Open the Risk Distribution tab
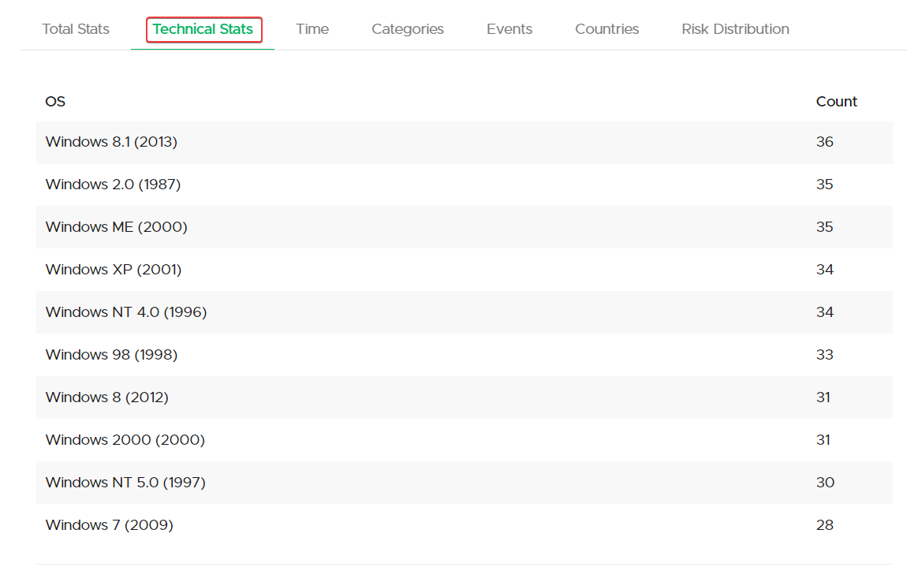 [735, 29]
